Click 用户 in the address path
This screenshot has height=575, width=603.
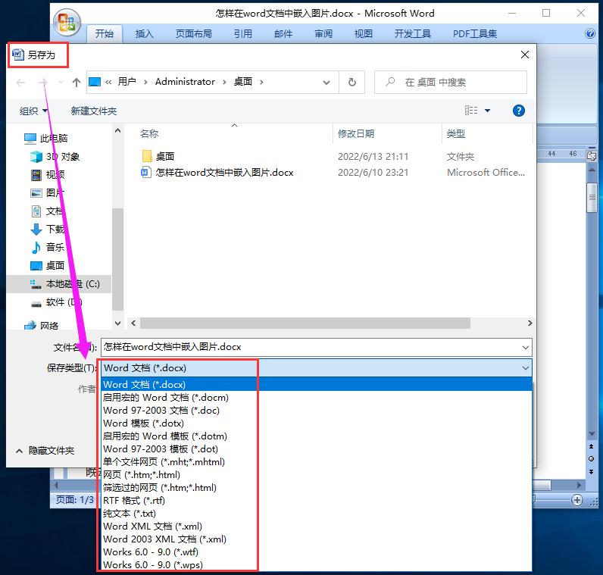point(127,82)
